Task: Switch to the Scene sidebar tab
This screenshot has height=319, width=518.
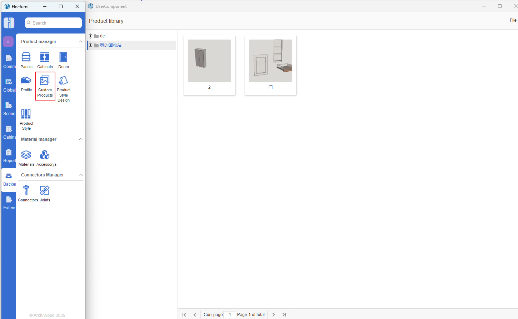Action: tap(9, 109)
